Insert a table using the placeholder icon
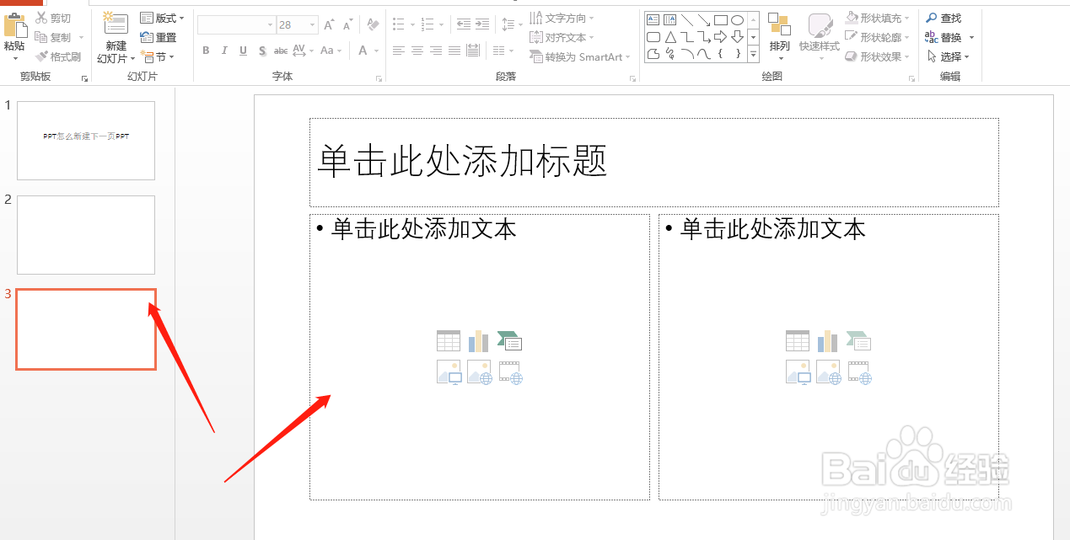1070x540 pixels. pyautogui.click(x=448, y=340)
